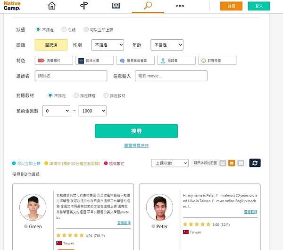This screenshot has width=283, height=250.
Task: Click the yellow nationality selection button
Action: coord(51,45)
